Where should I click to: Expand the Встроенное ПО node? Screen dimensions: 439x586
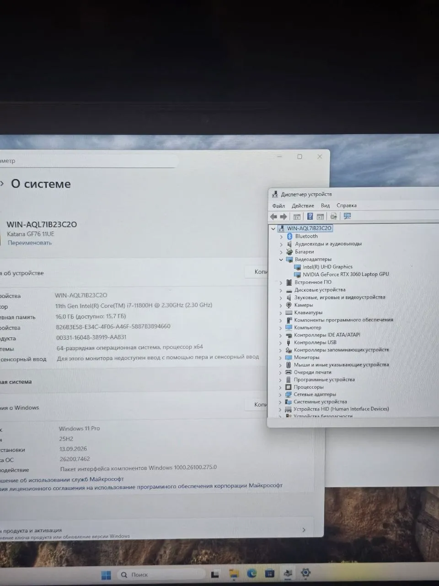click(x=281, y=283)
